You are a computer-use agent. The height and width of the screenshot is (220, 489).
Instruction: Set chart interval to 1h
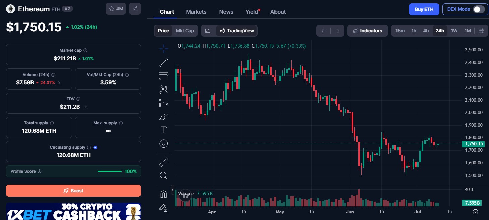point(414,31)
